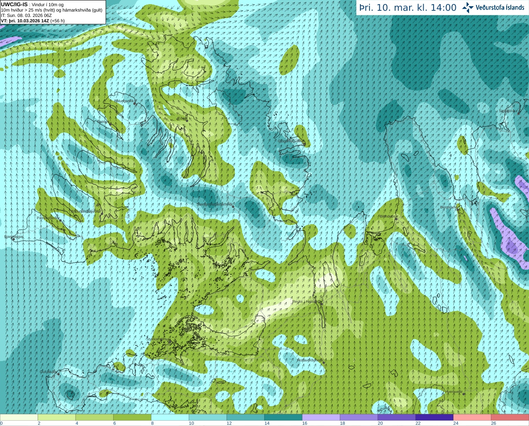This screenshot has width=529, height=426.
Task: Click the 0–2 m/s legend swatch
Action: click(19, 417)
